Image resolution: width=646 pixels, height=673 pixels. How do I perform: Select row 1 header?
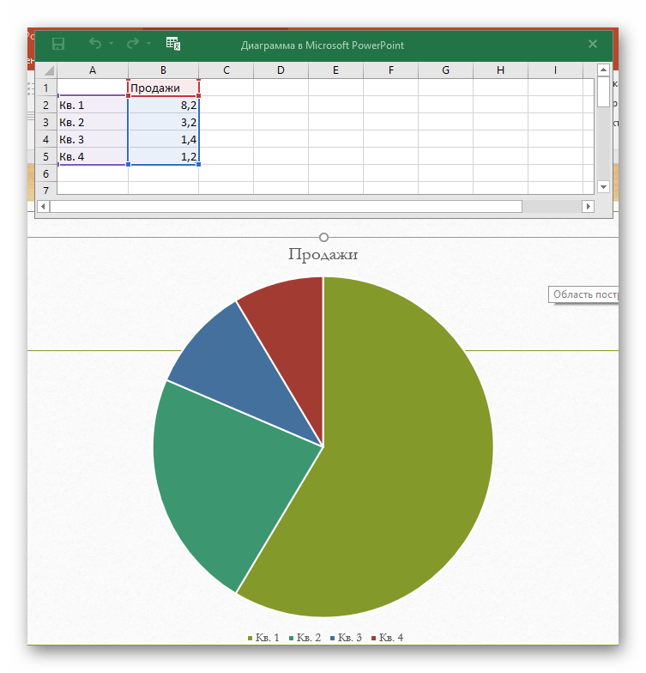[x=46, y=88]
